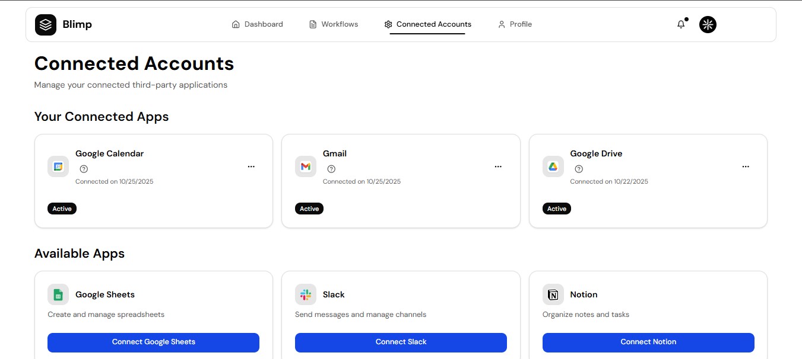802x359 pixels.
Task: Click the Google Sheets app icon
Action: coord(58,294)
